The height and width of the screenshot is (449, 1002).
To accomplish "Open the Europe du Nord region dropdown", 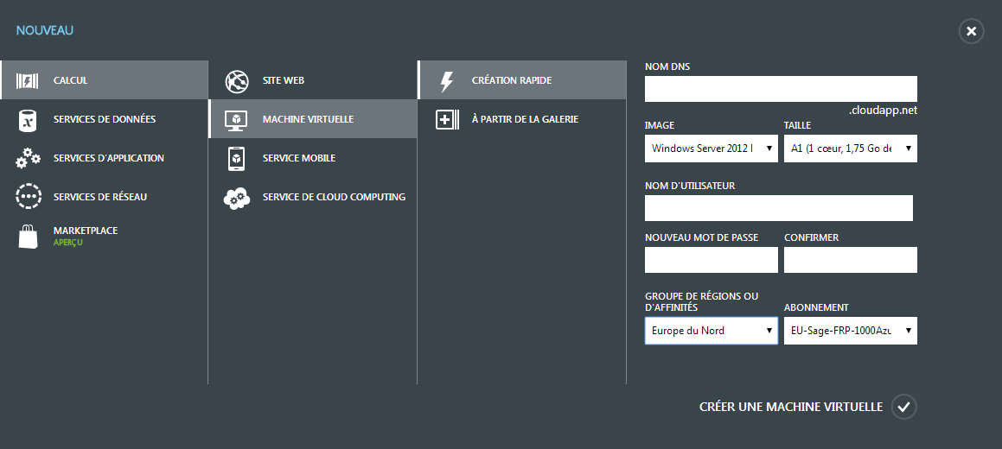I will pos(712,331).
